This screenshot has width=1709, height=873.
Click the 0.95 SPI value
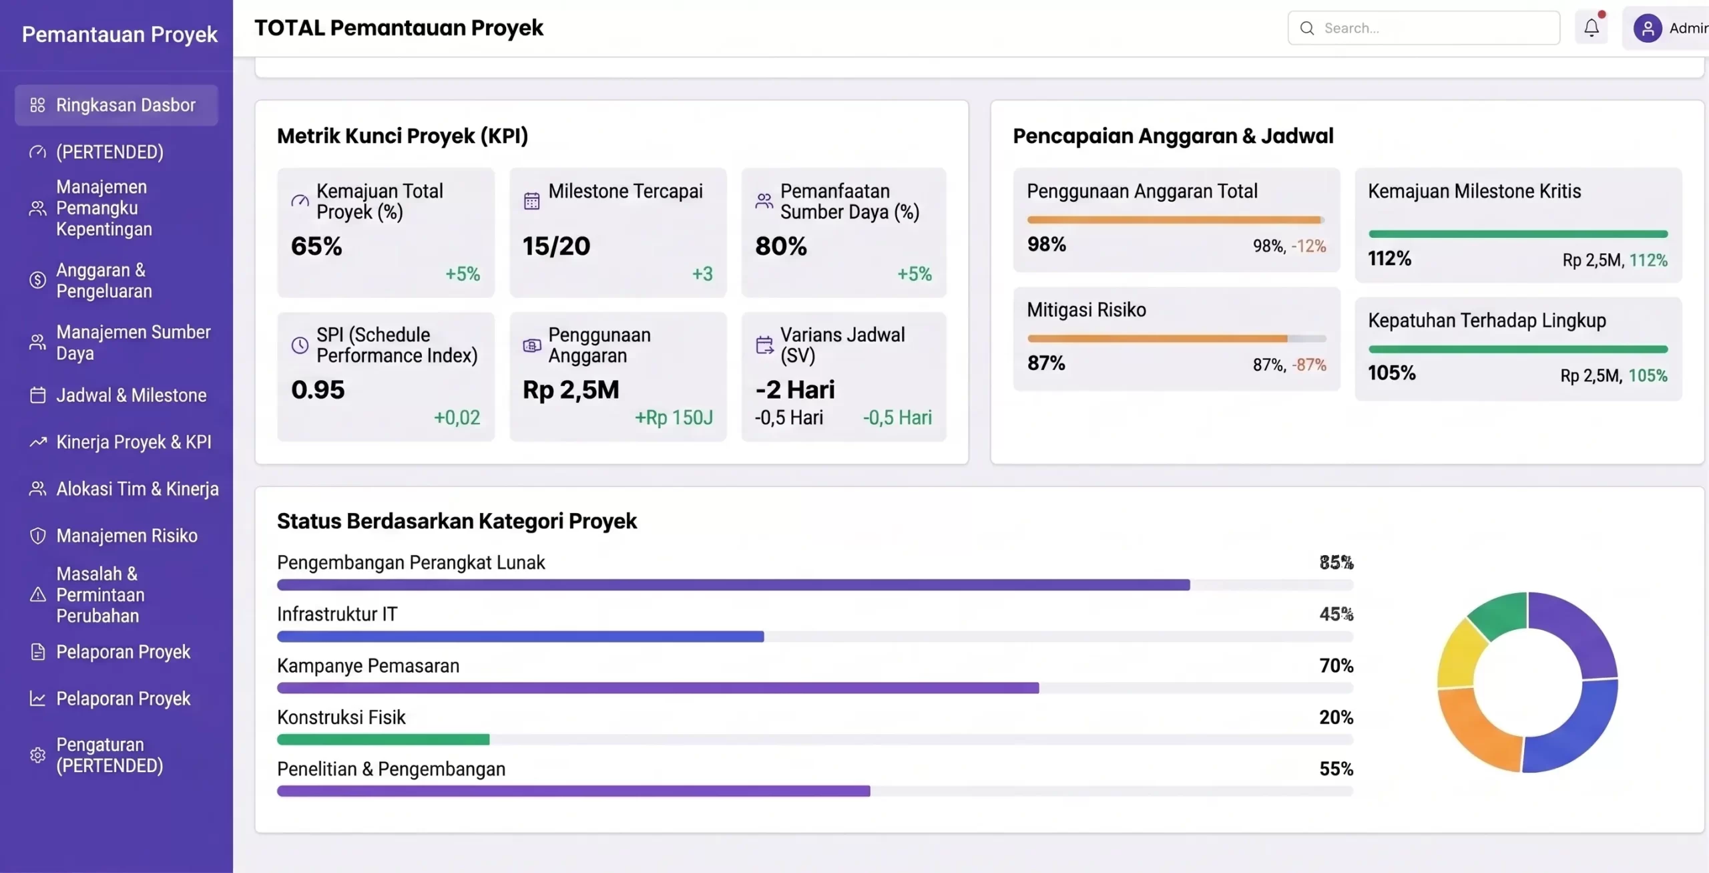(318, 390)
